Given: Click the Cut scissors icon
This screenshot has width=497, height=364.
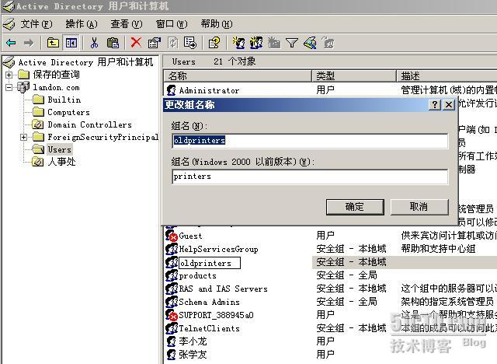Looking at the screenshot, I should pos(94,43).
